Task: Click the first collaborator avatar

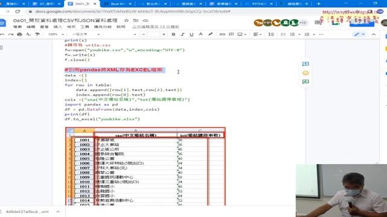Action: tap(258, 23)
